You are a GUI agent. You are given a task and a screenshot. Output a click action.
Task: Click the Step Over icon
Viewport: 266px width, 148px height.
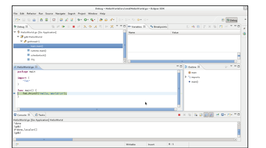coord(90,26)
